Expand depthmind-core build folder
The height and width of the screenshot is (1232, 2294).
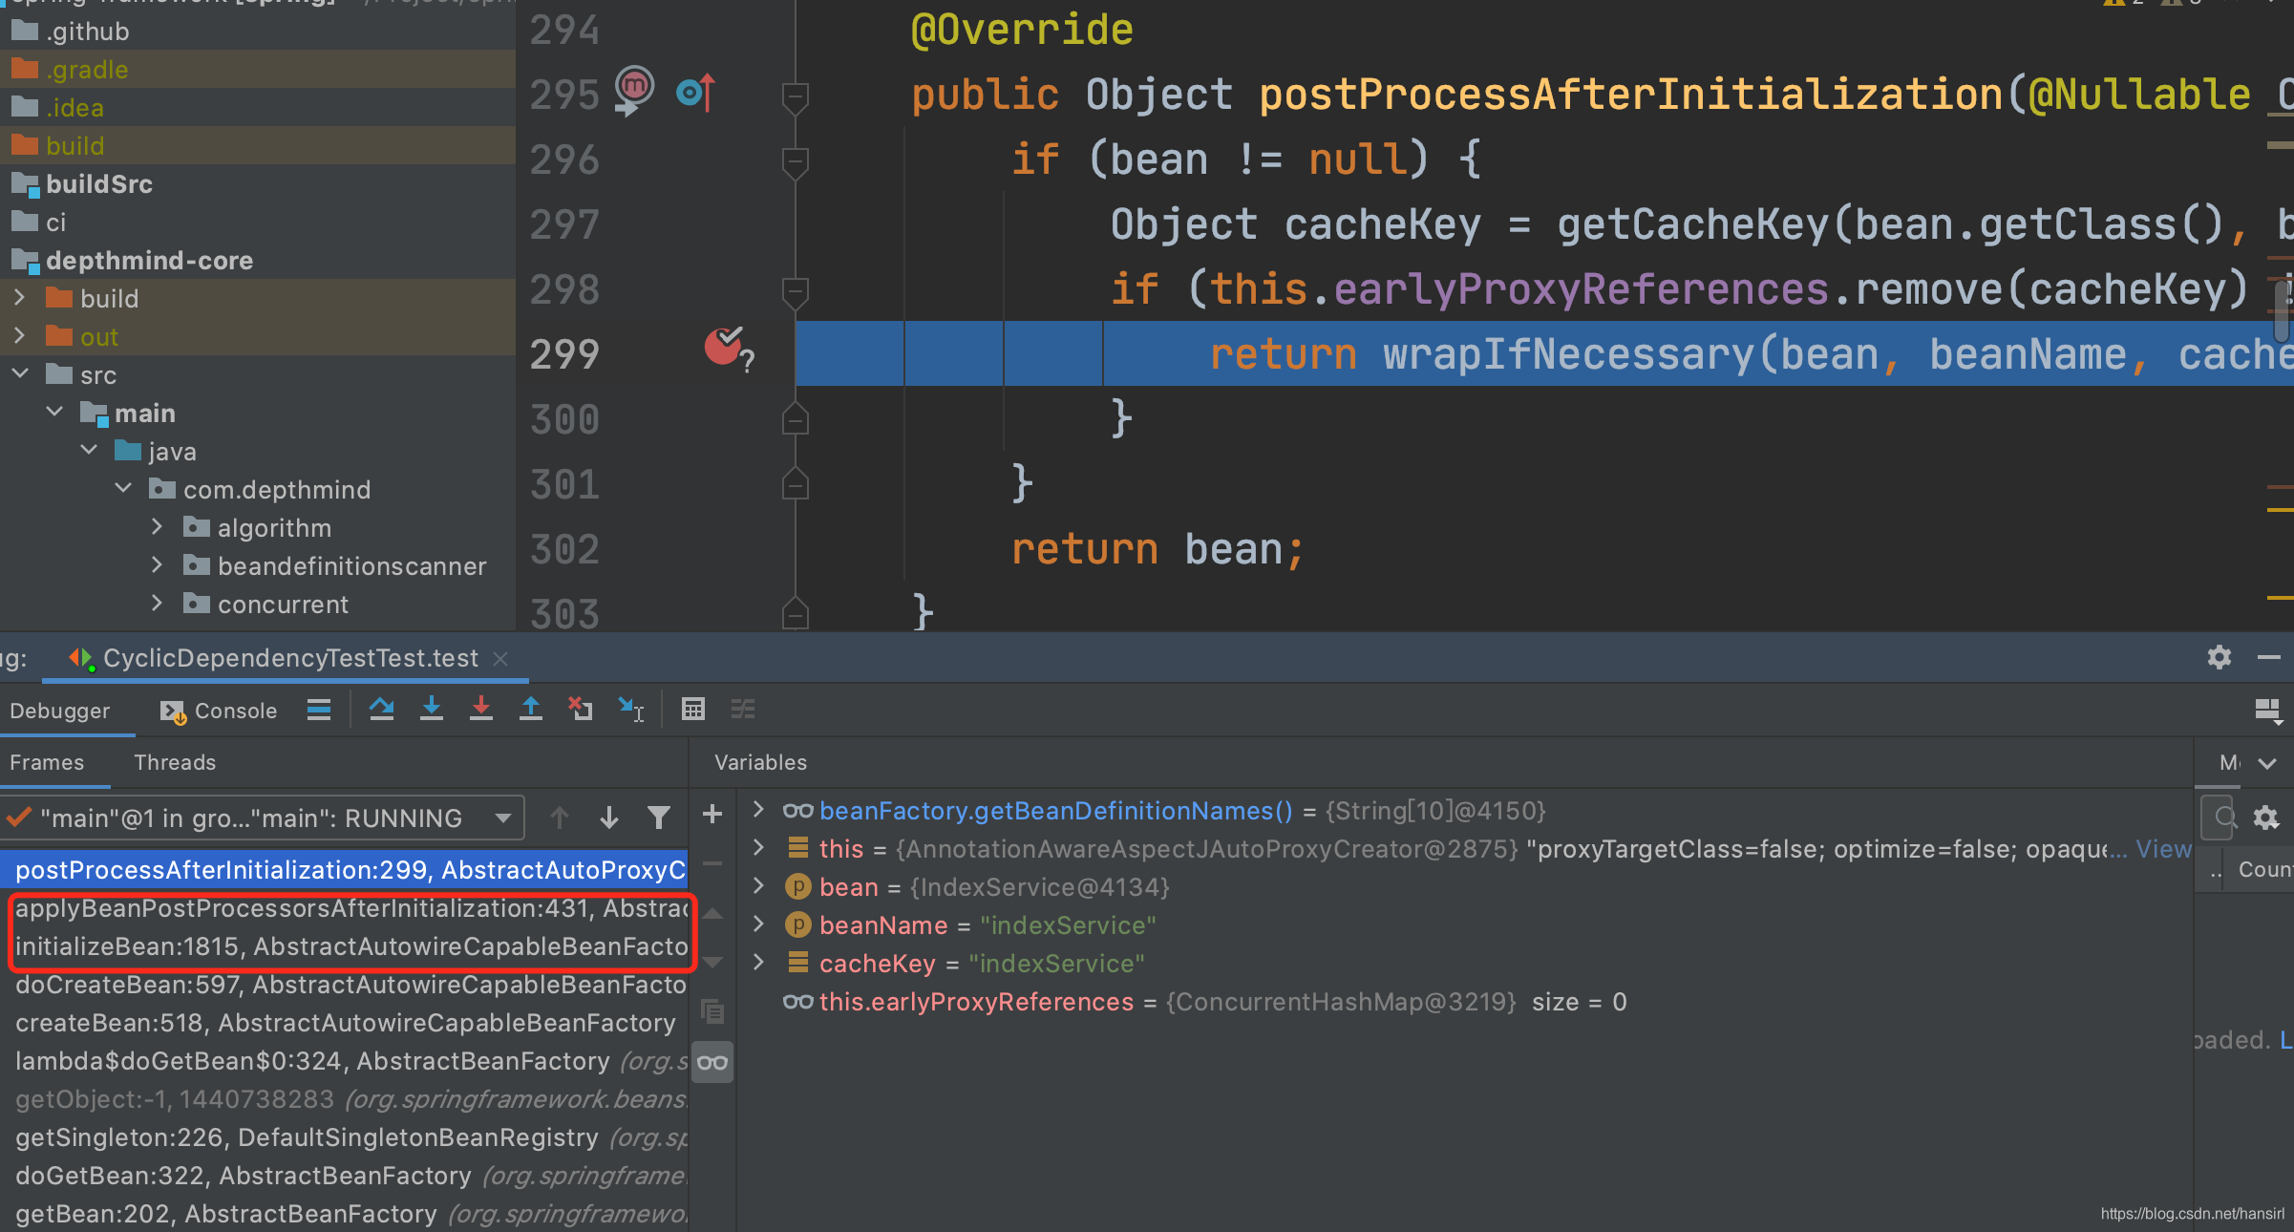tap(20, 298)
